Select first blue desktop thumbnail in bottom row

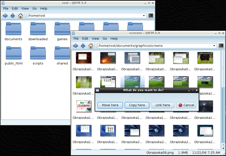(84, 131)
